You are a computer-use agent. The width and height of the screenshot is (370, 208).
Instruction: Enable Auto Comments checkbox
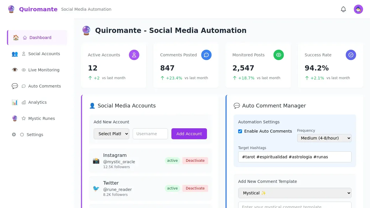point(240,131)
